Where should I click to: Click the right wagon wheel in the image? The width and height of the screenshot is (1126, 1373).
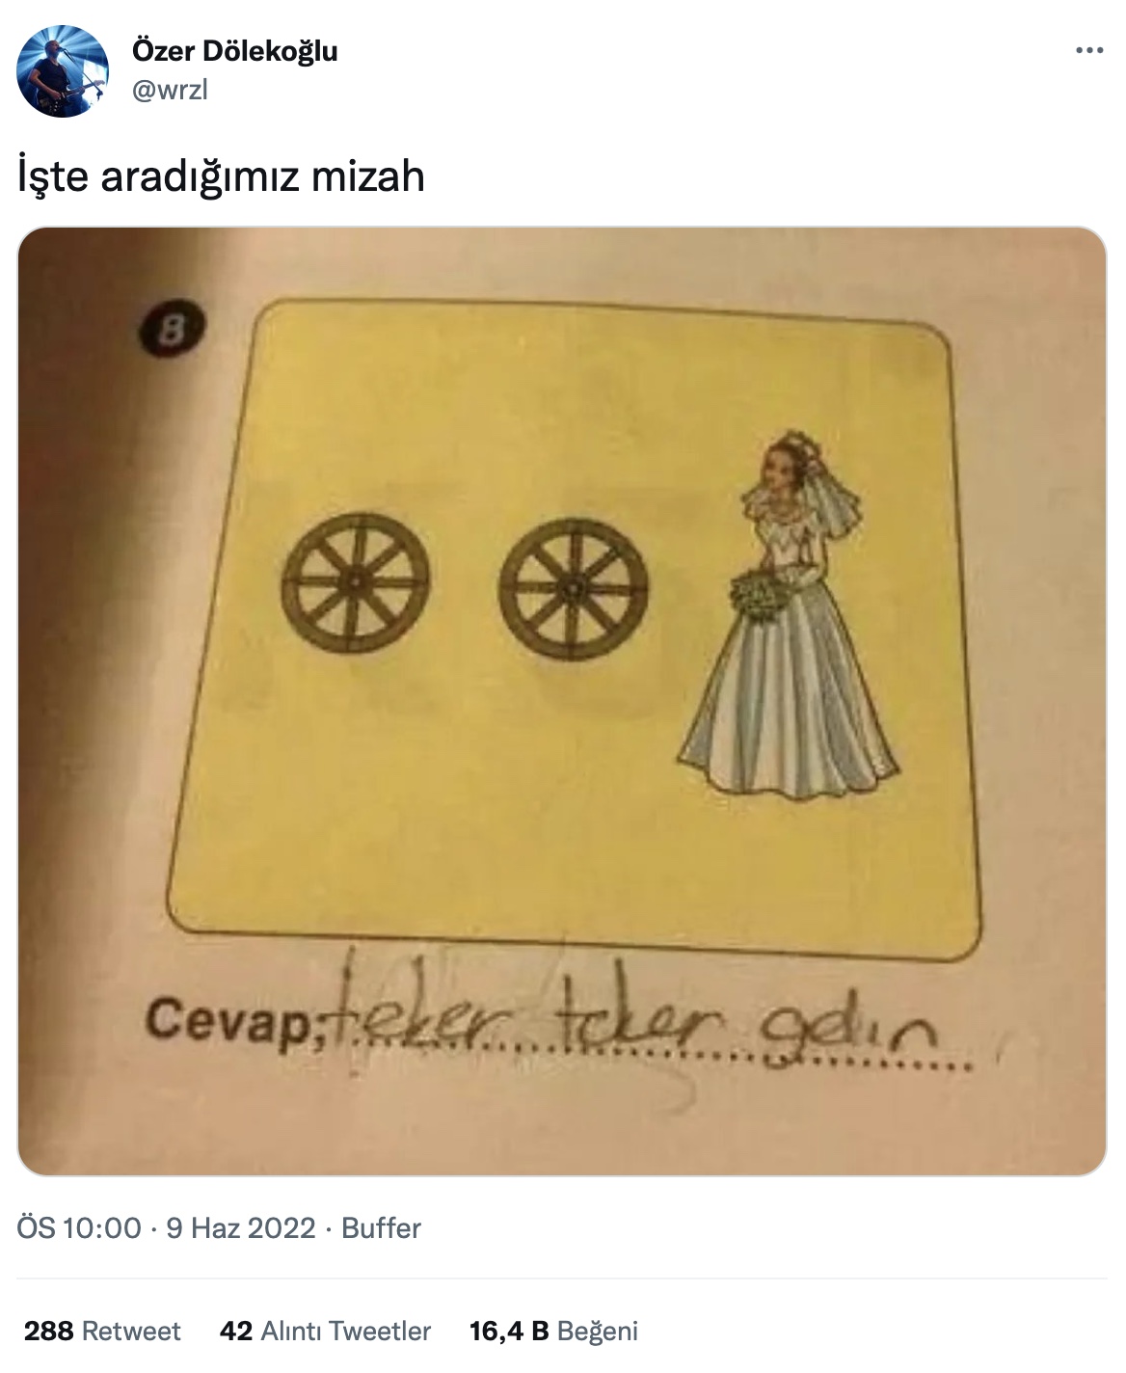pyautogui.click(x=574, y=588)
